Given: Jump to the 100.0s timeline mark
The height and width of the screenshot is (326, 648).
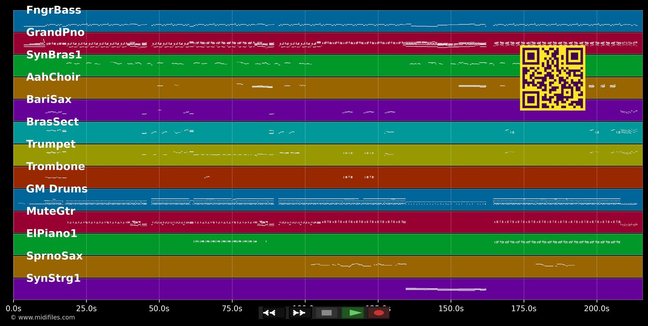Looking at the screenshot, I should click(x=305, y=308).
